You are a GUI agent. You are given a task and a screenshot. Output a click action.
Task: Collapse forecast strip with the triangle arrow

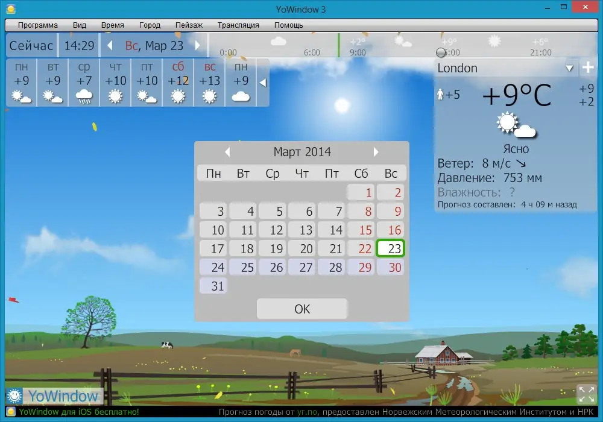tap(263, 83)
